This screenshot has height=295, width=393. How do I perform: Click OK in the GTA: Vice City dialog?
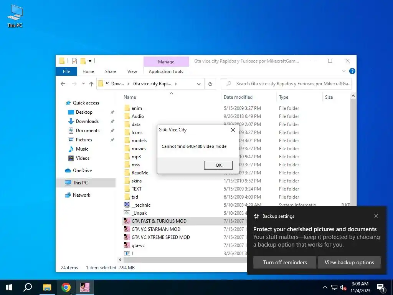coord(218,165)
